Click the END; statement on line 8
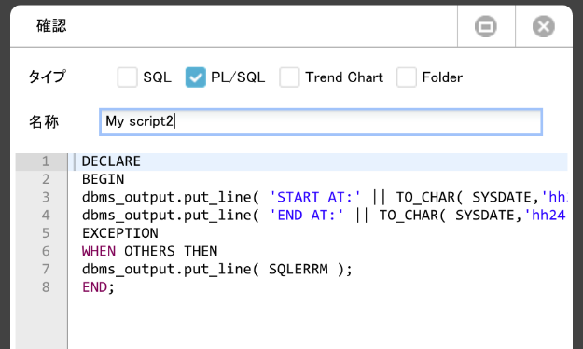Image resolution: width=583 pixels, height=349 pixels. [x=98, y=287]
